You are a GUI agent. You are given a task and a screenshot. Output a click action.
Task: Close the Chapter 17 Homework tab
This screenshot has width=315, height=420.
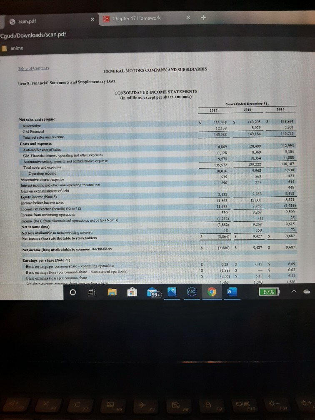(x=188, y=17)
